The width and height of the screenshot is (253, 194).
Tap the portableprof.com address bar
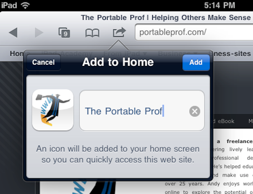click(x=194, y=32)
